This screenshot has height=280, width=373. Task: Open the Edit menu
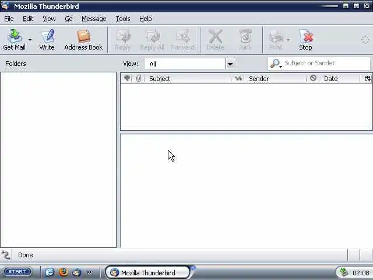click(28, 19)
